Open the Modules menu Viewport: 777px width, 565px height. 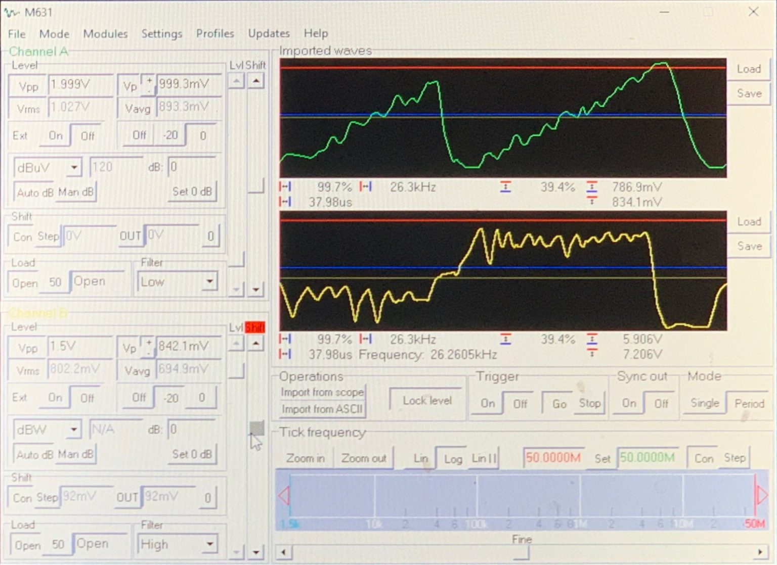(x=105, y=33)
